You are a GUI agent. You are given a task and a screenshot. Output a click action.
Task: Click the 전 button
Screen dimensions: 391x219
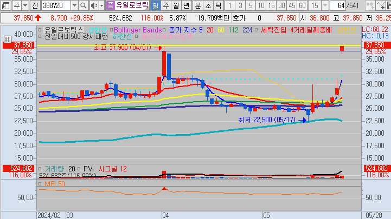coord(35,5)
